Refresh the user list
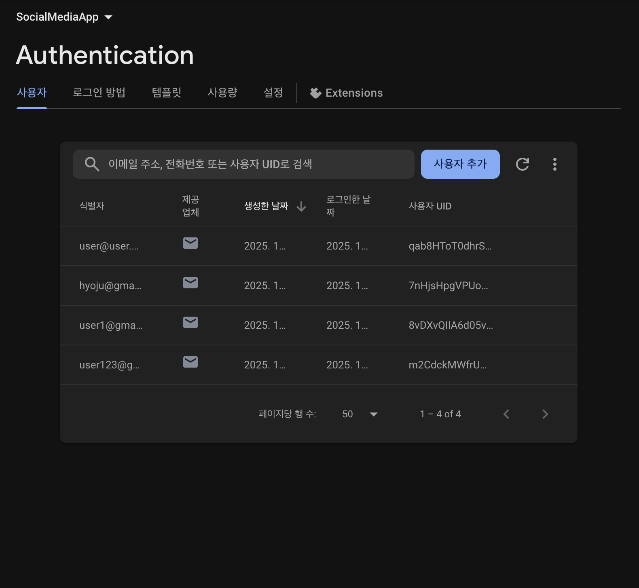 (x=523, y=164)
